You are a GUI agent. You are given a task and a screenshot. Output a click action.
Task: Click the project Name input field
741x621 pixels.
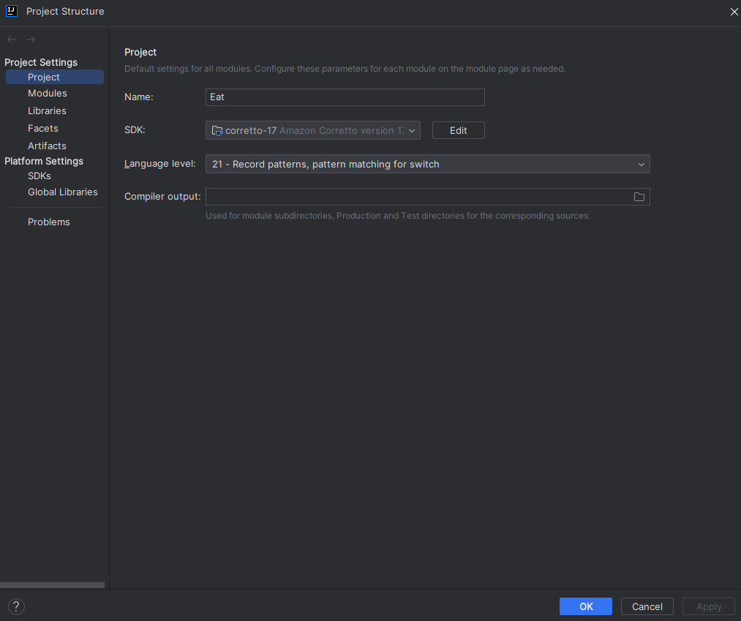pyautogui.click(x=345, y=97)
